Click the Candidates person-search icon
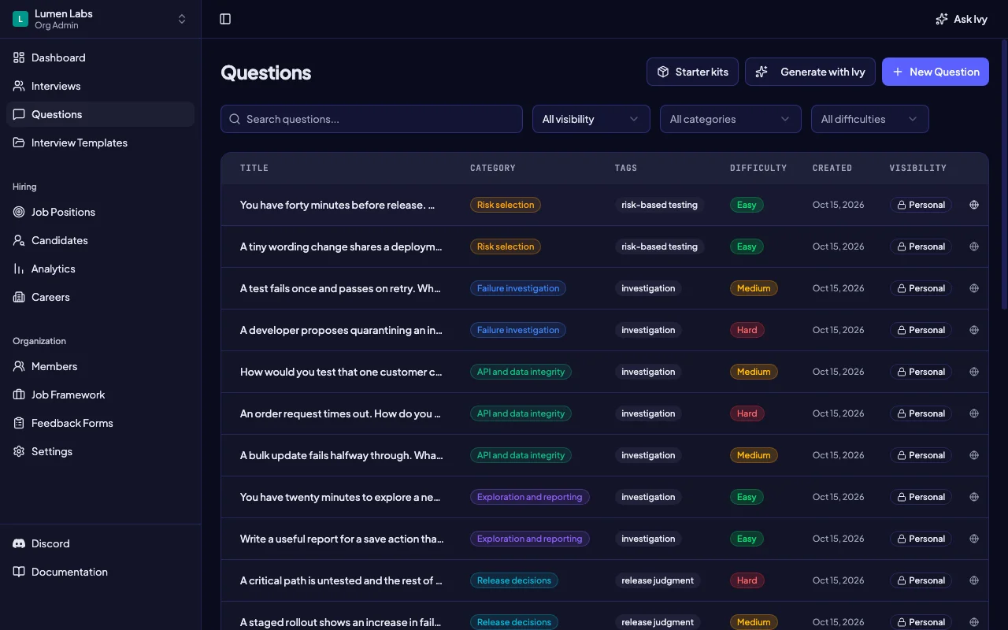 click(19, 240)
